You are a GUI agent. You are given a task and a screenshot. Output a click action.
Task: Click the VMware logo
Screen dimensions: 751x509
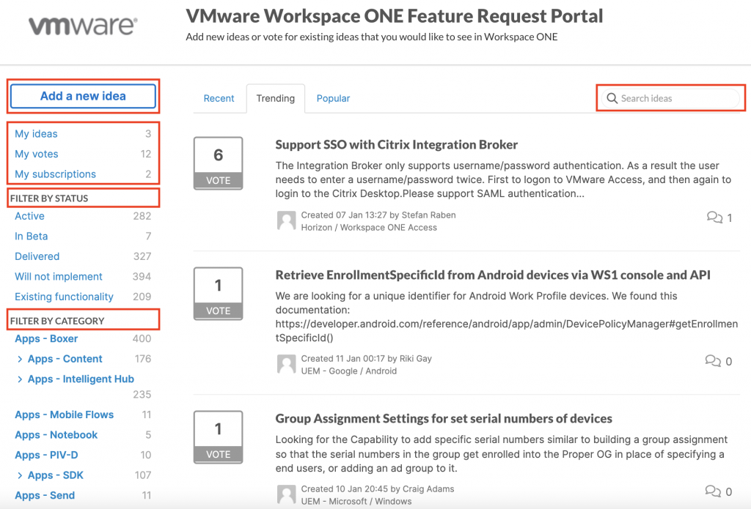click(82, 27)
